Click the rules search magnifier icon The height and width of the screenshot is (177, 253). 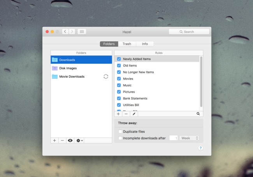tap(198, 114)
